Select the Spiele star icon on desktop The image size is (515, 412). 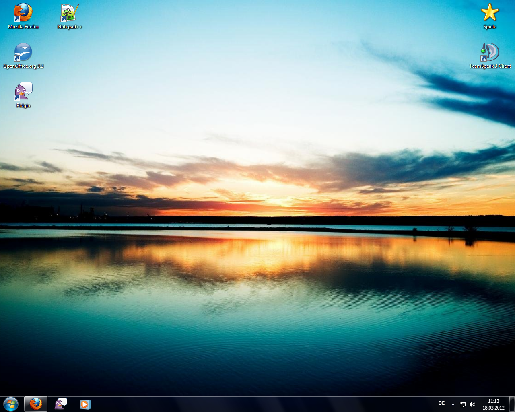pyautogui.click(x=490, y=12)
